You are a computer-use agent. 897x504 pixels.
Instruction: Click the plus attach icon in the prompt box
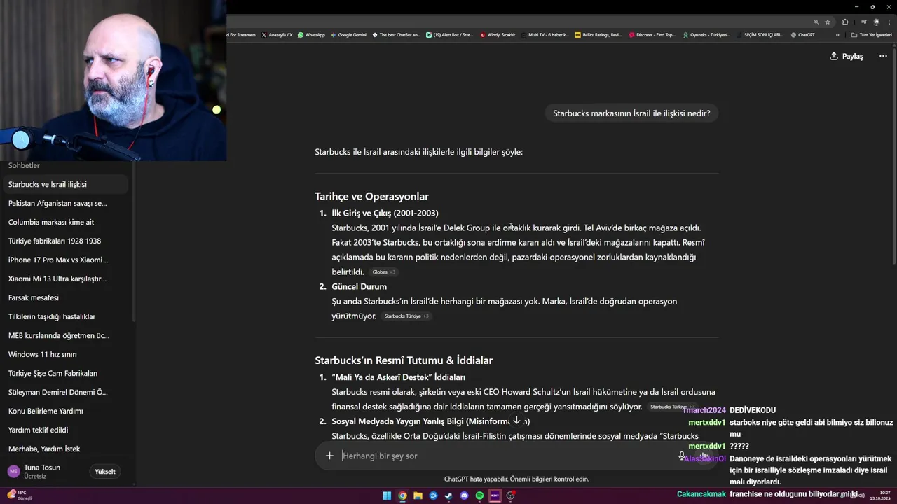coord(329,456)
